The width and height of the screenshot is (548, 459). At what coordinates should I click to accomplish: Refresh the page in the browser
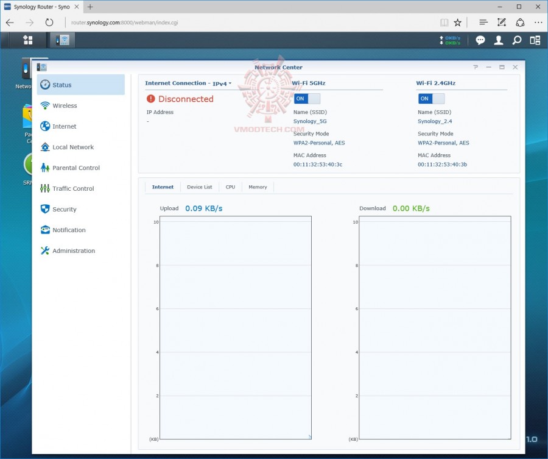[49, 23]
